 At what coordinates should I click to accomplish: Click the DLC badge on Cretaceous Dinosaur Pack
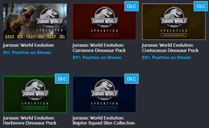click(201, 6)
